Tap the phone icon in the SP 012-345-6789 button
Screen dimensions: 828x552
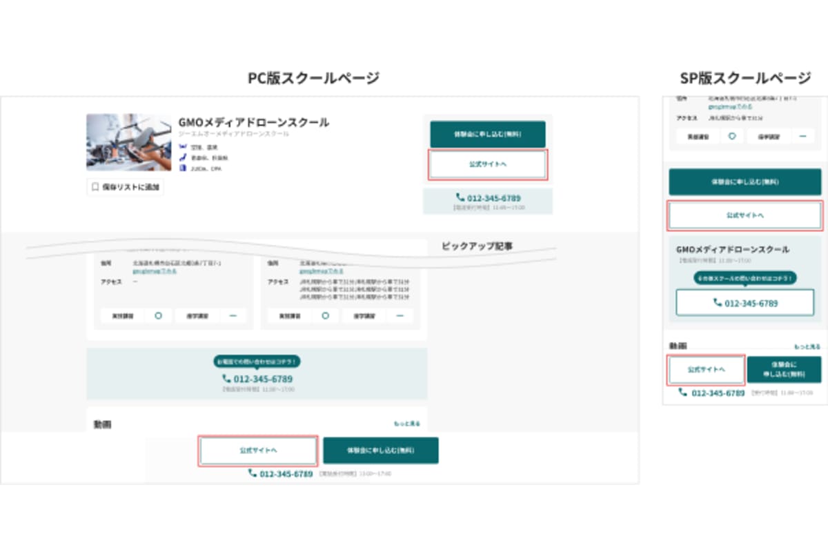tap(716, 302)
